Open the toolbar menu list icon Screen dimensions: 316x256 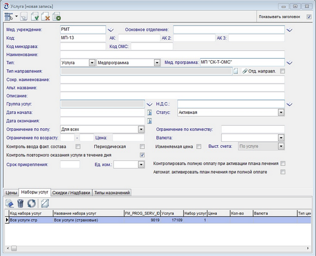8,17
